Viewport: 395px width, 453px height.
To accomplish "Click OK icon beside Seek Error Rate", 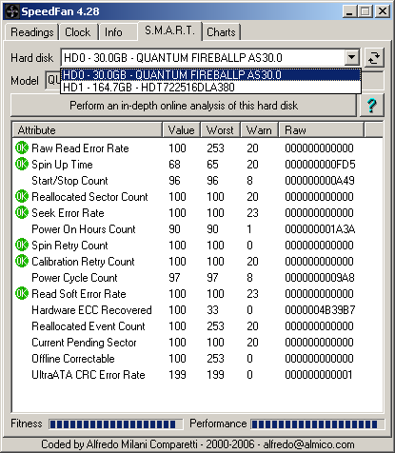I will tap(22, 213).
